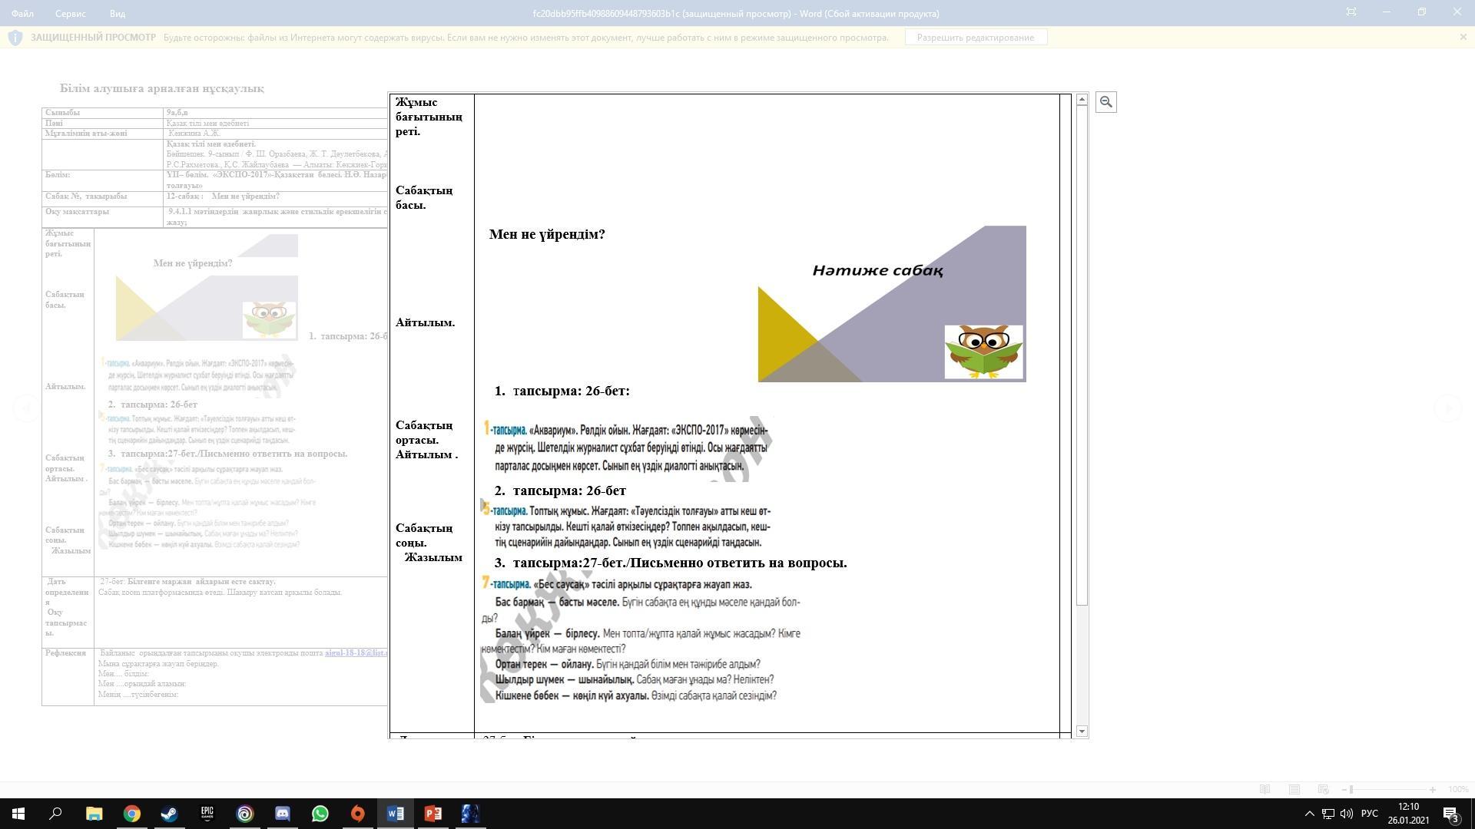Click the РУС input language indicator

coord(1370,814)
